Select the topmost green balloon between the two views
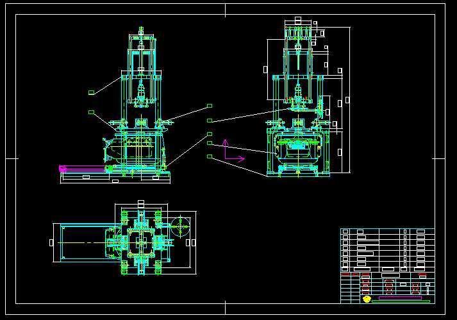Viewport: 457px width, 320px height. point(210,105)
